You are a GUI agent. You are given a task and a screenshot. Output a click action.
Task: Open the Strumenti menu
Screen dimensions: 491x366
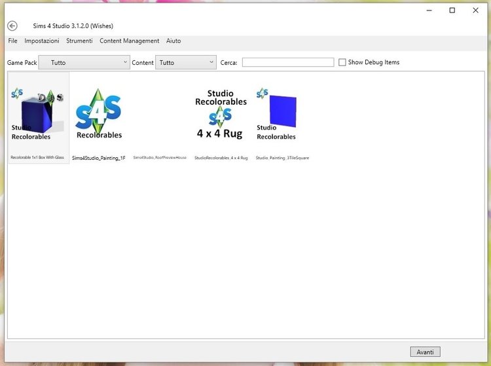(x=79, y=41)
